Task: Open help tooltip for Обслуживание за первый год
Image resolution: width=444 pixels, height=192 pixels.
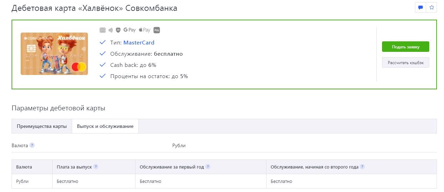Action: [x=208, y=167]
